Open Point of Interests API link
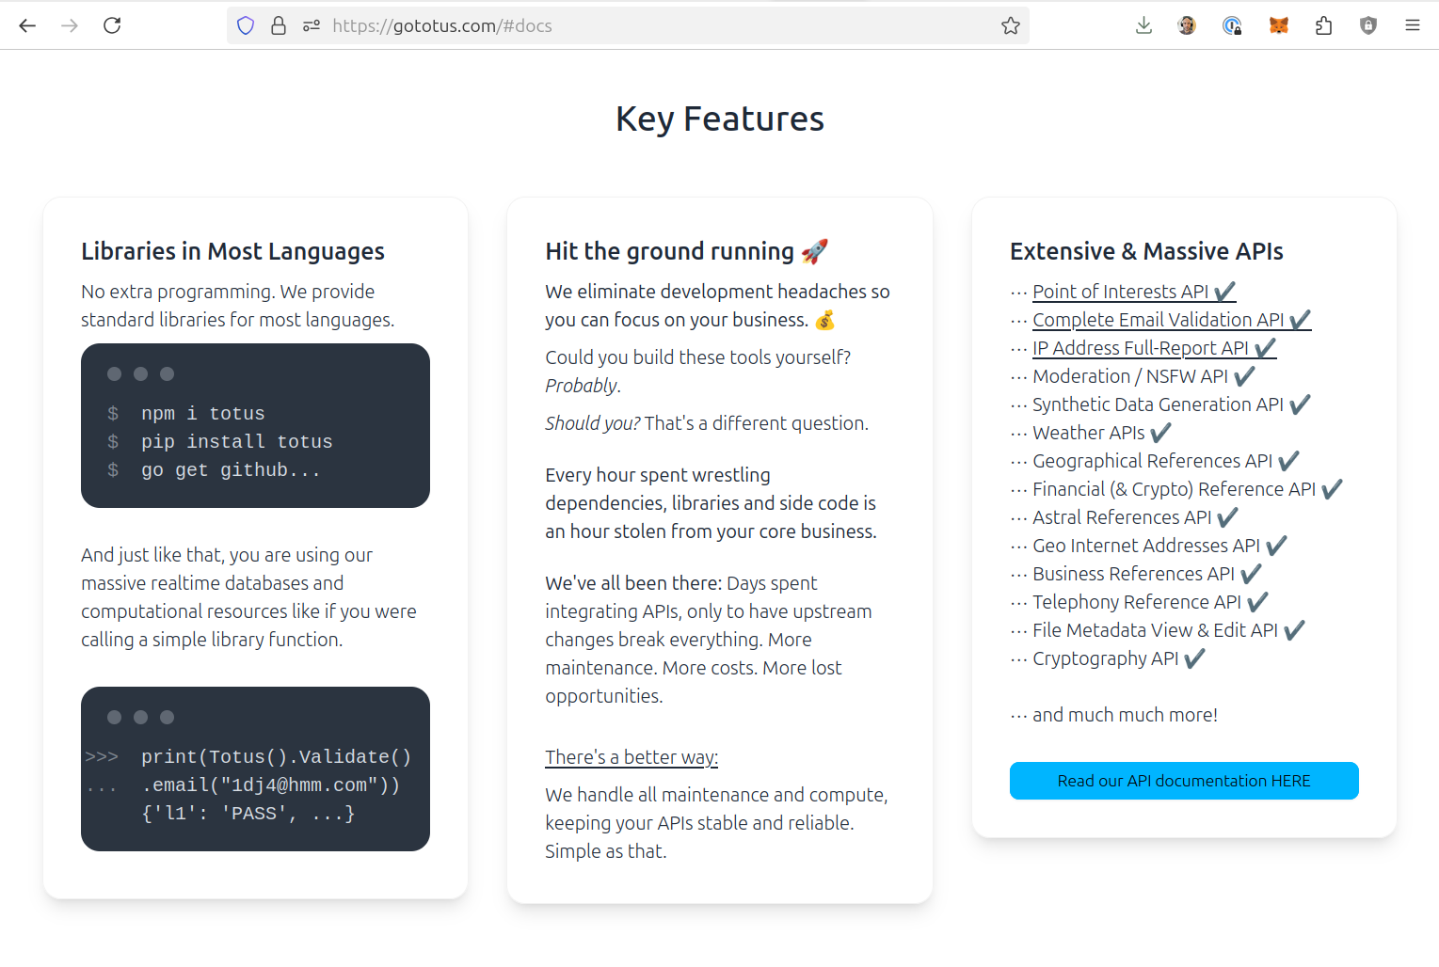Image resolution: width=1439 pixels, height=967 pixels. [1134, 292]
